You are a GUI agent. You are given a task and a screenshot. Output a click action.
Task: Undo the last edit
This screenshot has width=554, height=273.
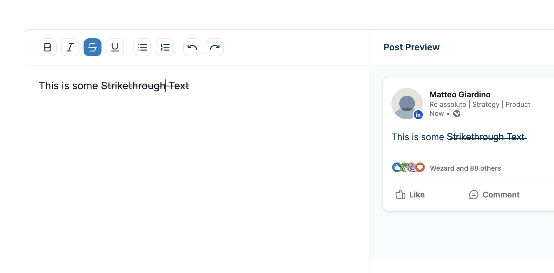192,47
